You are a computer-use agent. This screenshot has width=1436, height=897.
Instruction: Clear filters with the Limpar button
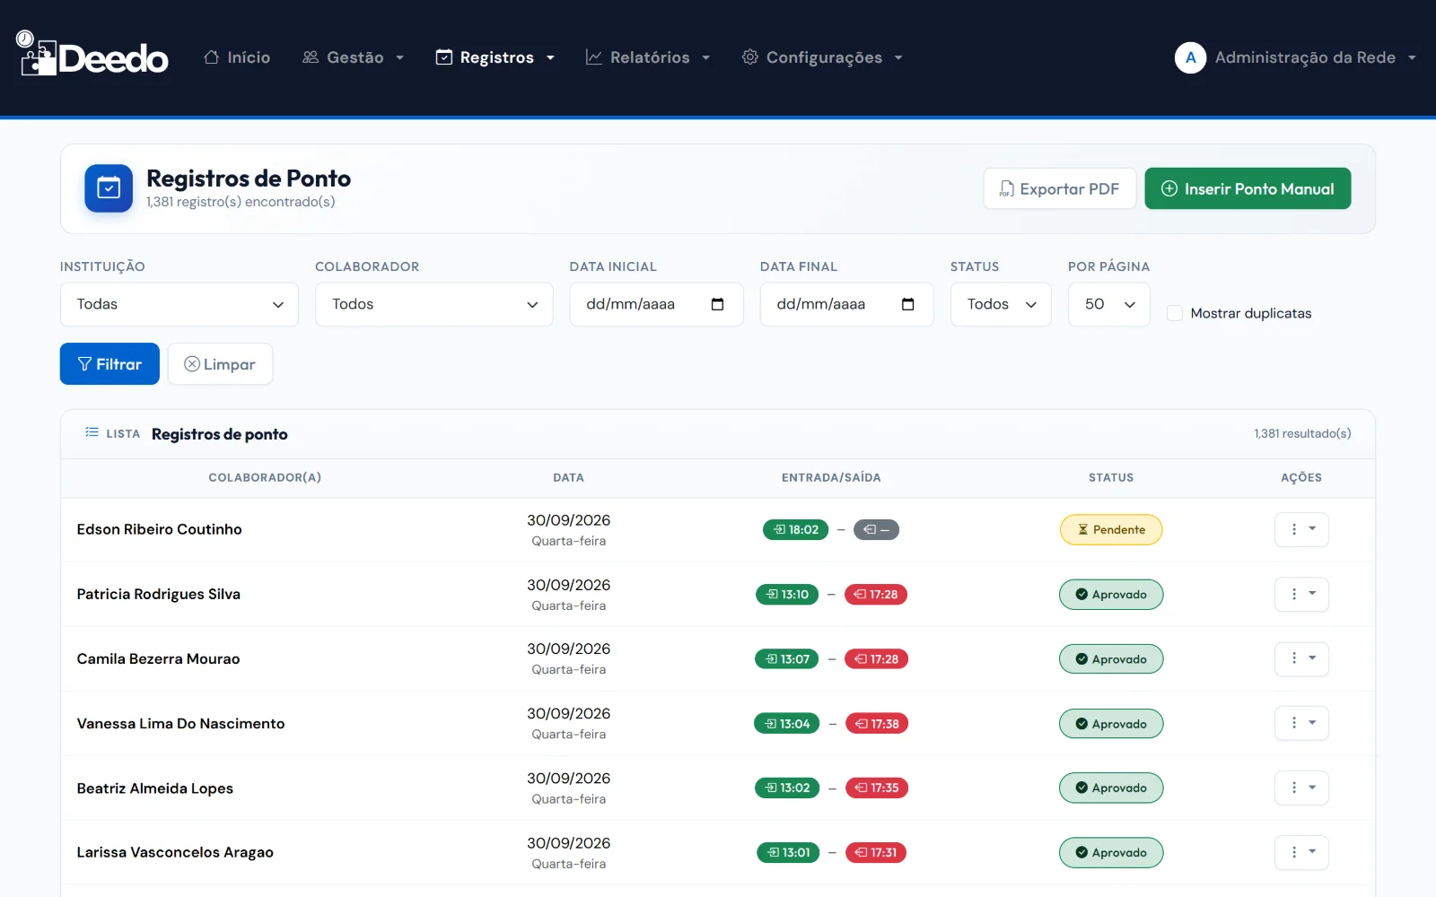pyautogui.click(x=220, y=364)
